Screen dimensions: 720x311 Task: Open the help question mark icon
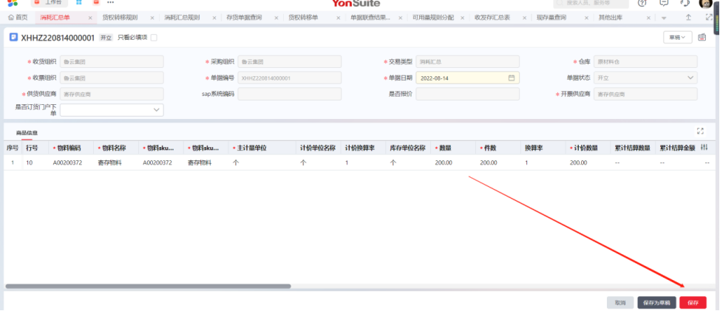tap(642, 4)
